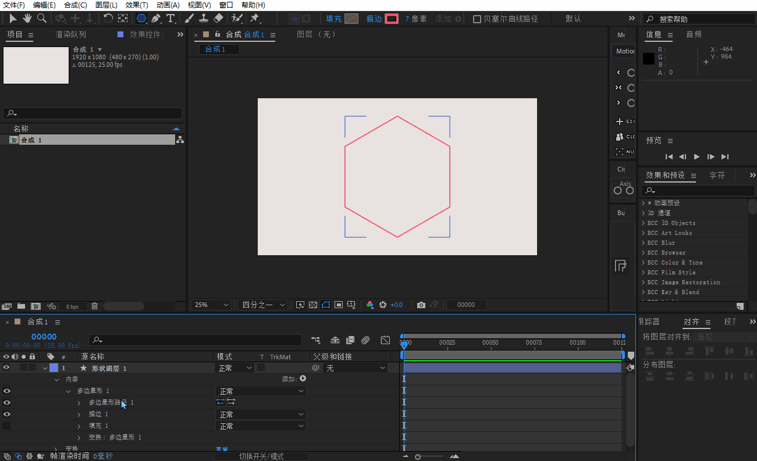Image resolution: width=757 pixels, height=461 pixels.
Task: Create a new composition from Project panel
Action: point(35,306)
